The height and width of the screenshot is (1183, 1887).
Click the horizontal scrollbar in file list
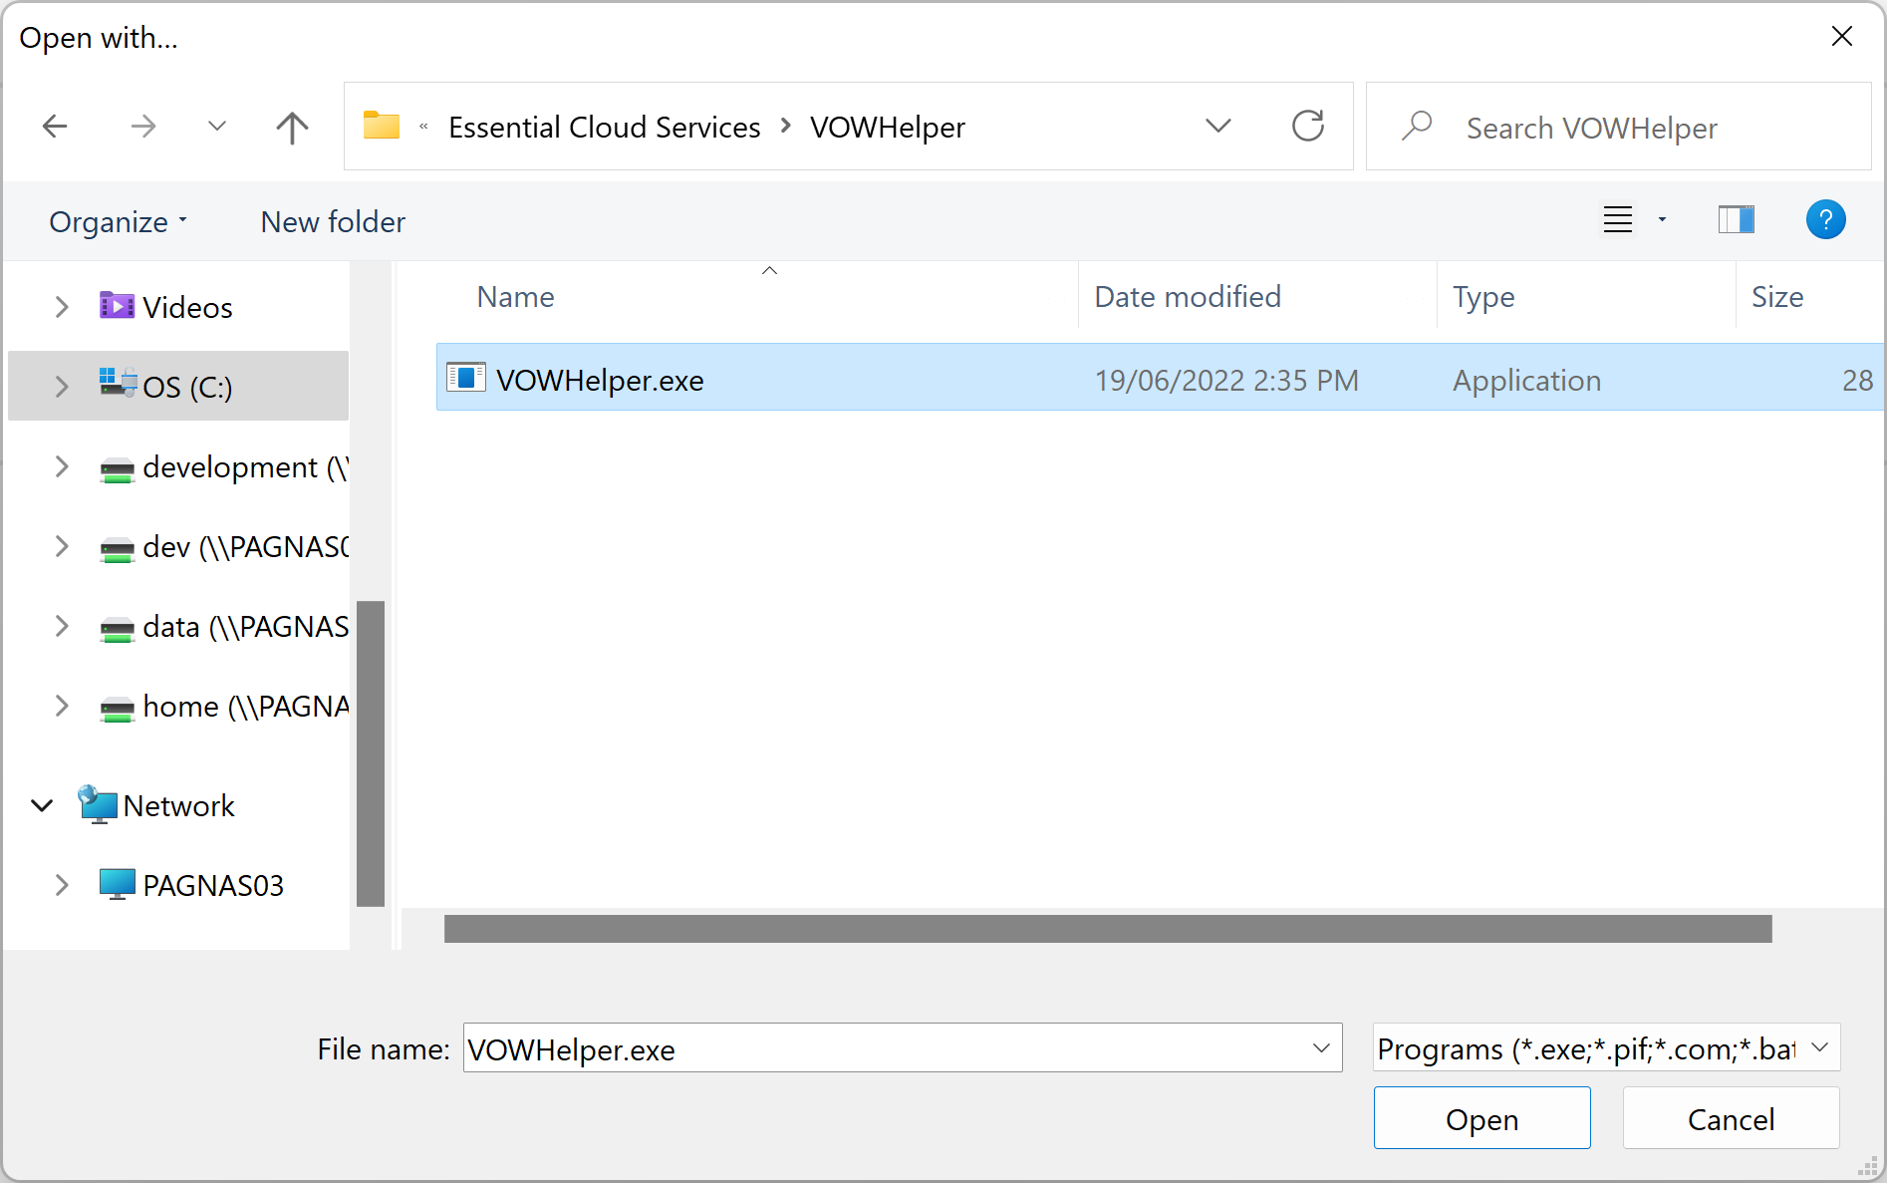coord(1107,929)
